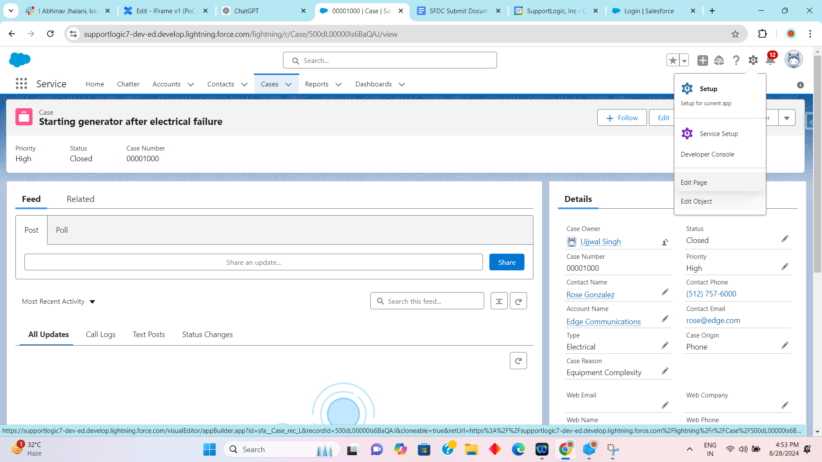Expand the Cases tab dropdown chevron
The image size is (822, 462).
point(289,84)
